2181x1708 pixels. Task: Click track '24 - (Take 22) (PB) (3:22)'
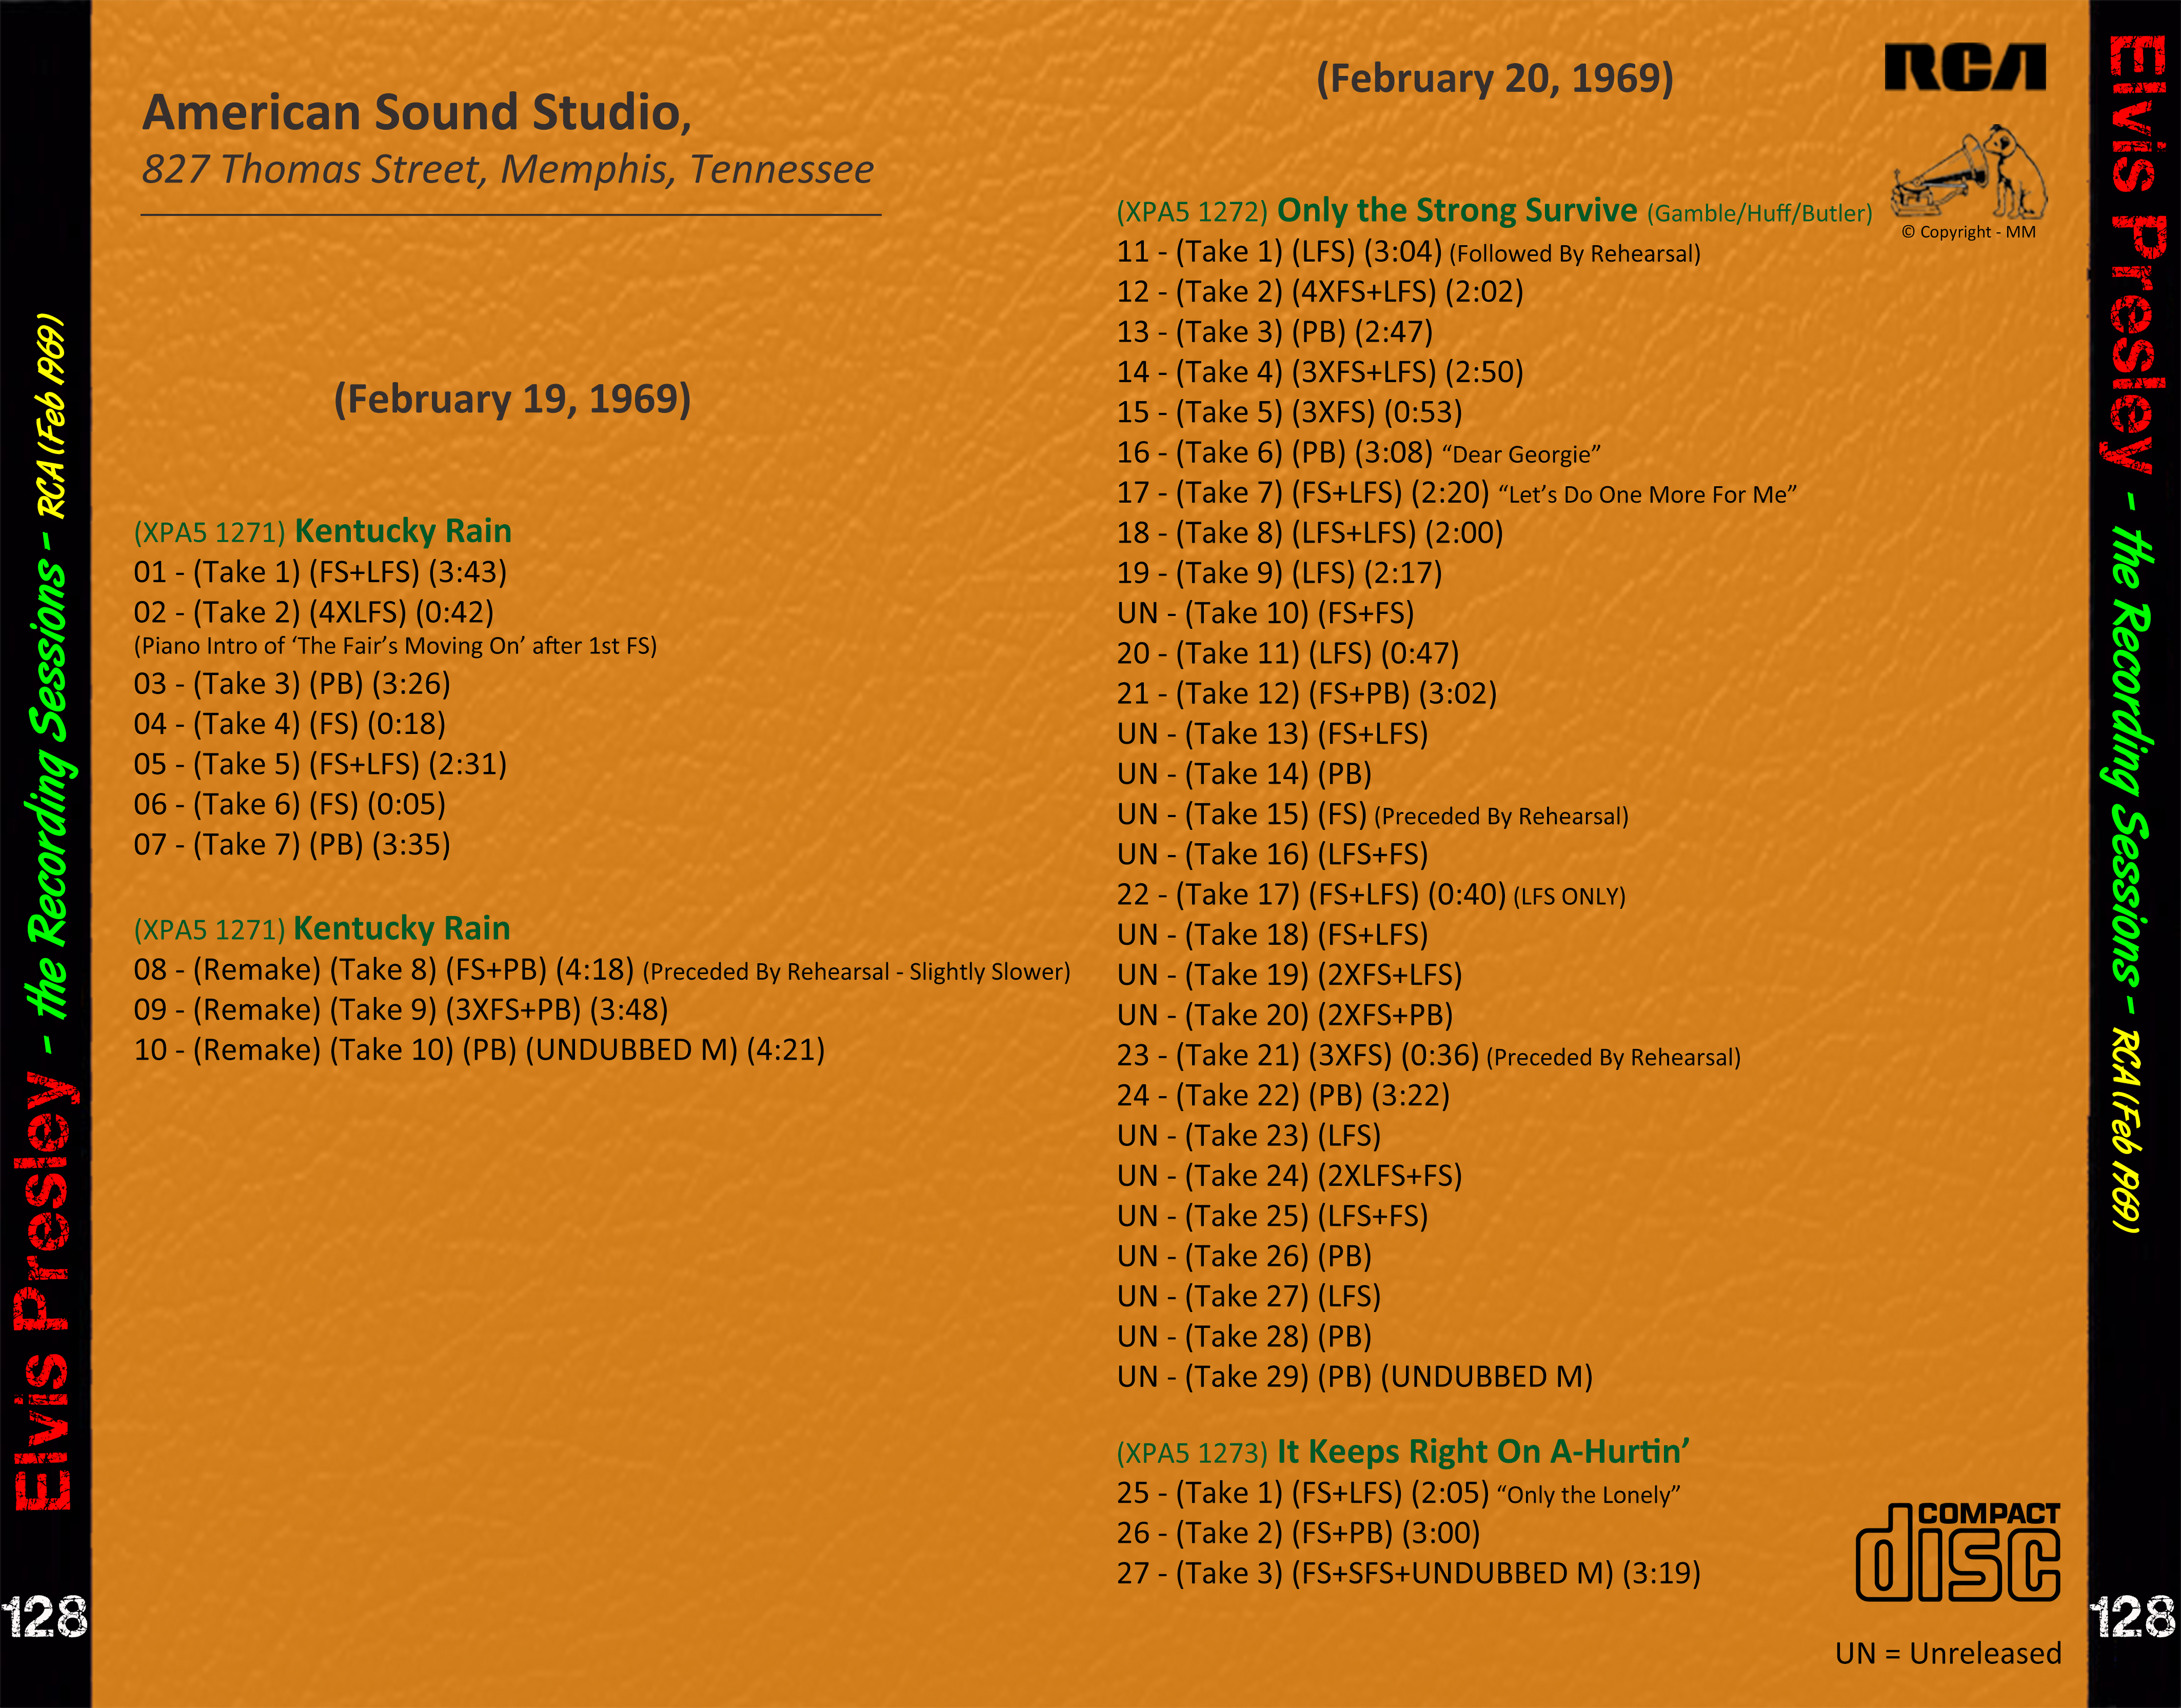1284,1095
